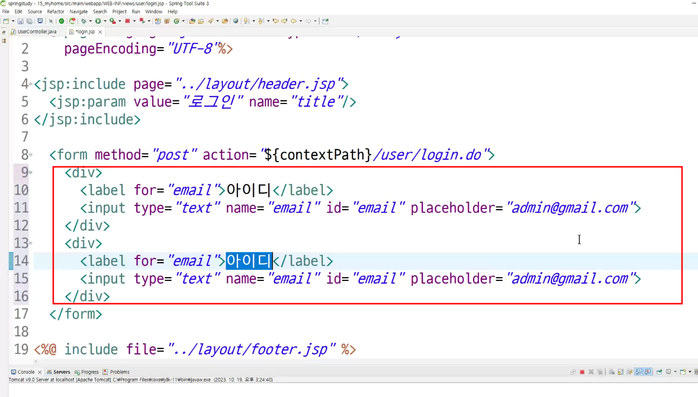Open the Window menu
The width and height of the screenshot is (698, 397).
154,12
